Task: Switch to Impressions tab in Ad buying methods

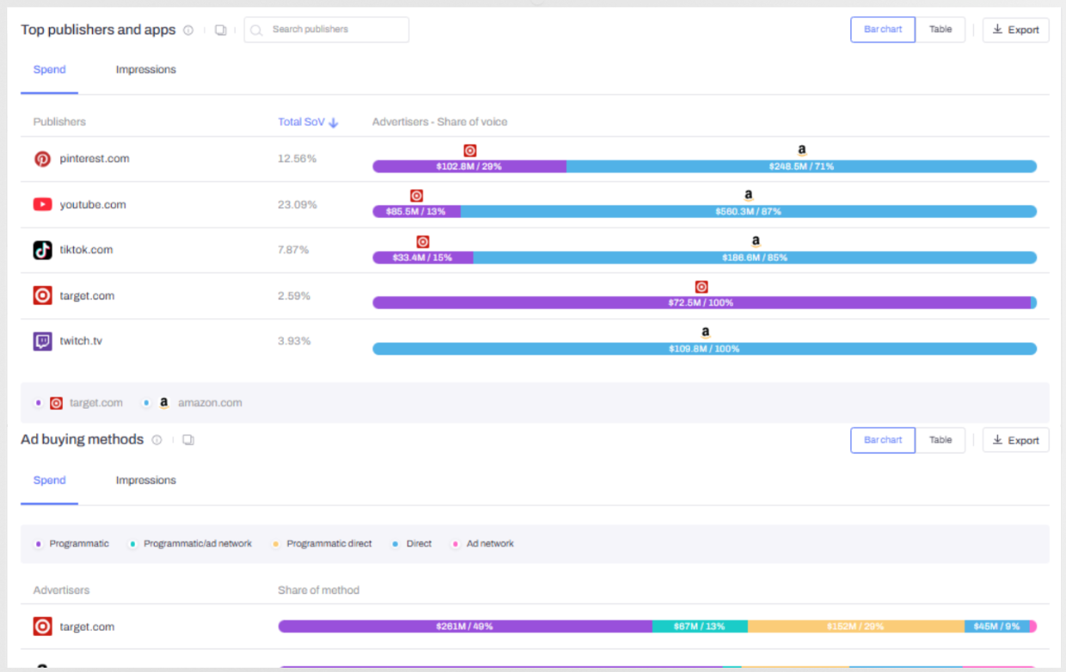Action: coord(145,480)
